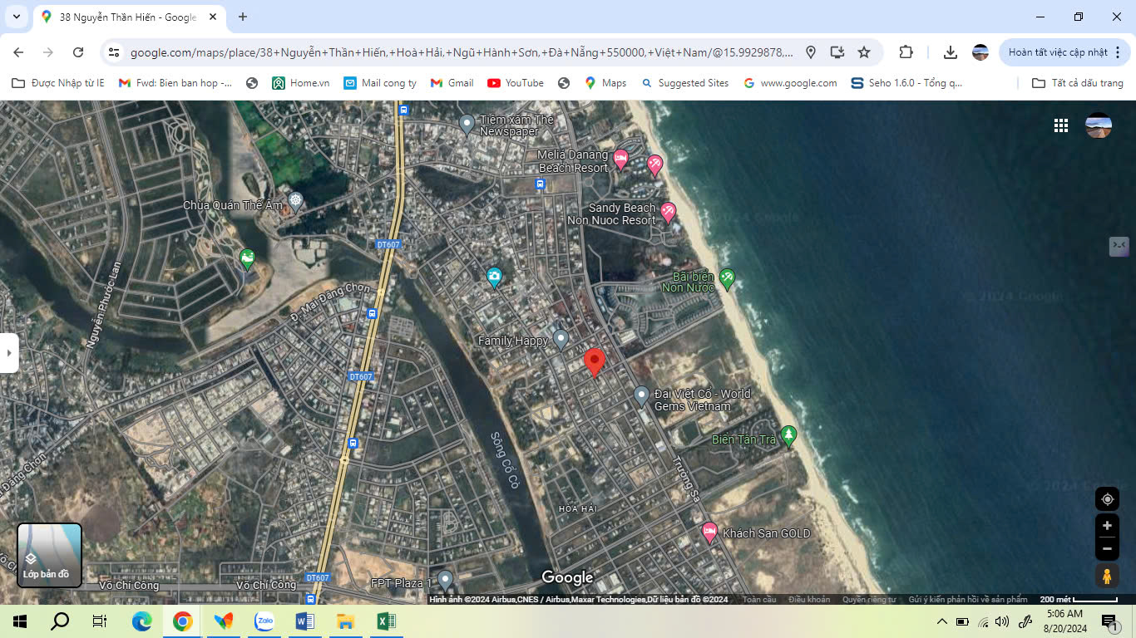Click the Khách Sạn GOLD hotel pin
This screenshot has width=1136, height=638.
(x=709, y=532)
